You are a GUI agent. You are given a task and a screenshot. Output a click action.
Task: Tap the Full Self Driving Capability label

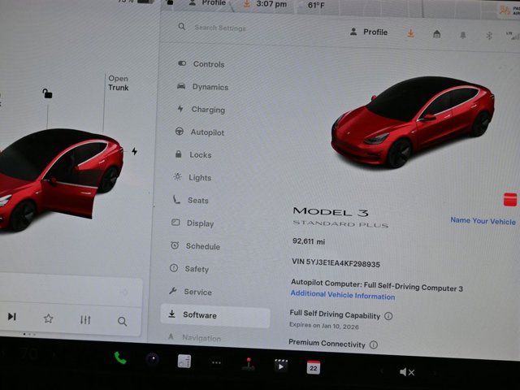coord(335,314)
